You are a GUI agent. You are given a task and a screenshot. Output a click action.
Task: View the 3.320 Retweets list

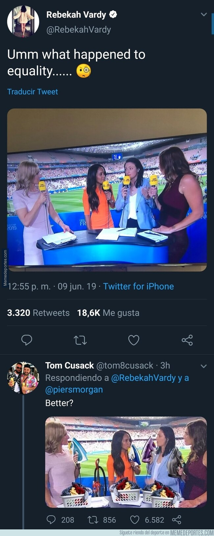(x=38, y=313)
